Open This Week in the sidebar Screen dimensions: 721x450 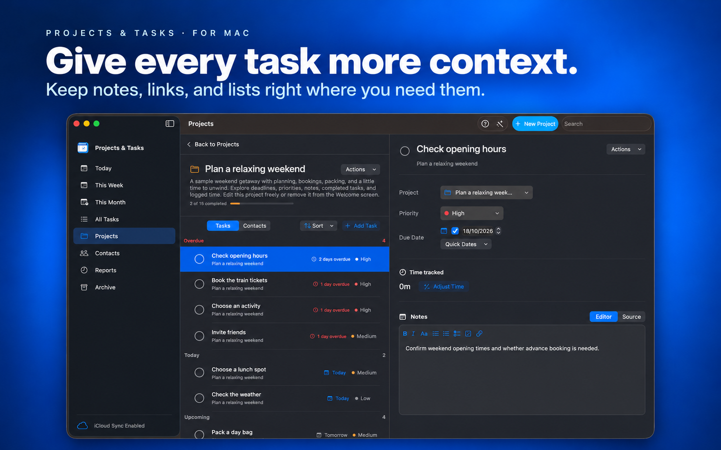tap(124, 185)
